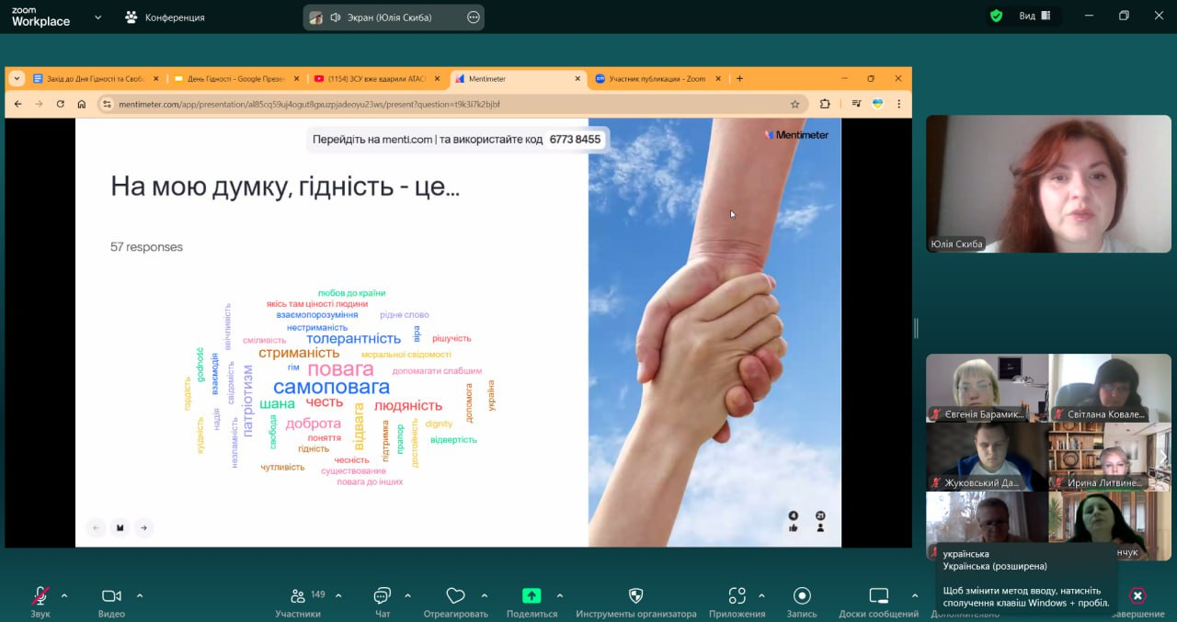Screen dimensions: 1177x622
Task: Open the Chrome profile avatar
Action: coord(877,104)
